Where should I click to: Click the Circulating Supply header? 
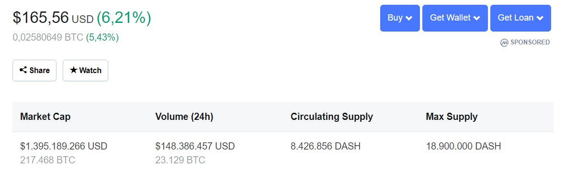(332, 117)
